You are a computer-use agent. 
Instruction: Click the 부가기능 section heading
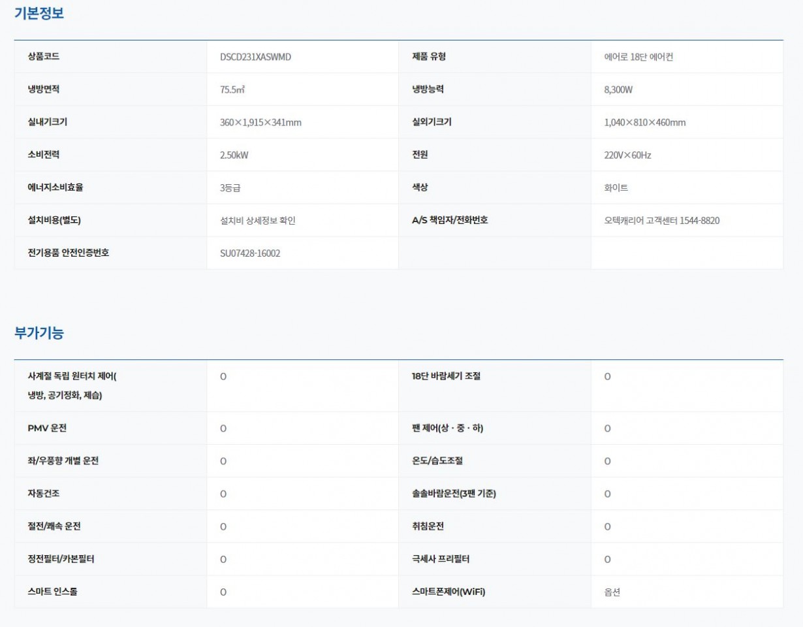click(x=39, y=333)
